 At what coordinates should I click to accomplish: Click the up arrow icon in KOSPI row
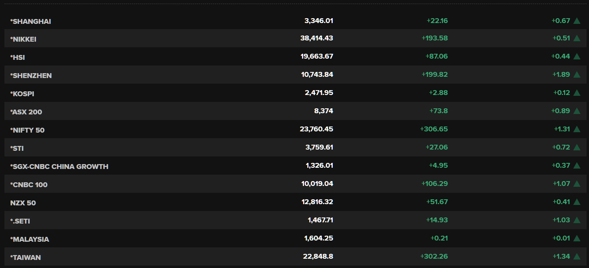point(577,93)
